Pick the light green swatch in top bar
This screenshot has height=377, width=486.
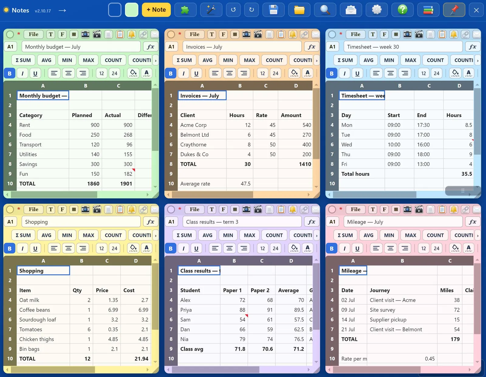point(132,10)
